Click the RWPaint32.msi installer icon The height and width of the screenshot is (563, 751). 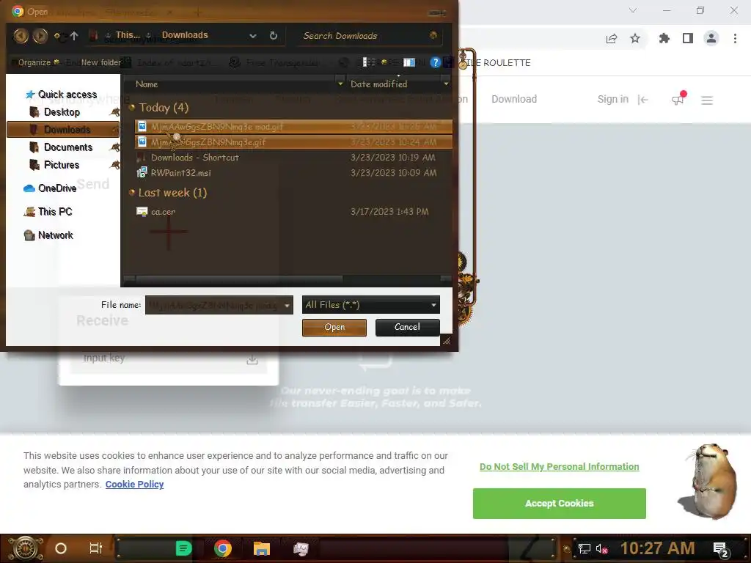click(x=142, y=173)
